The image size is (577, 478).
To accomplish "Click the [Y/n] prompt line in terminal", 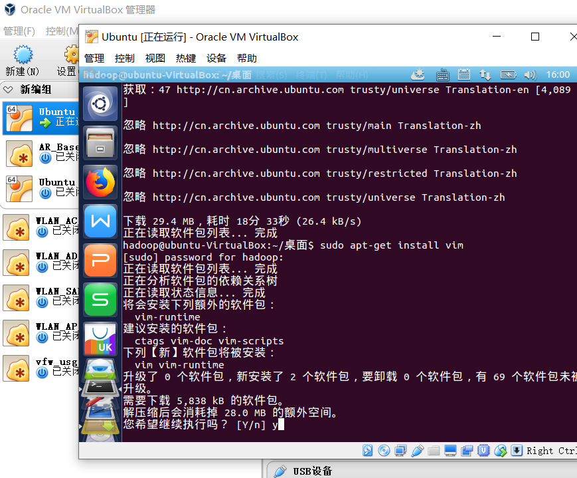I will point(203,425).
